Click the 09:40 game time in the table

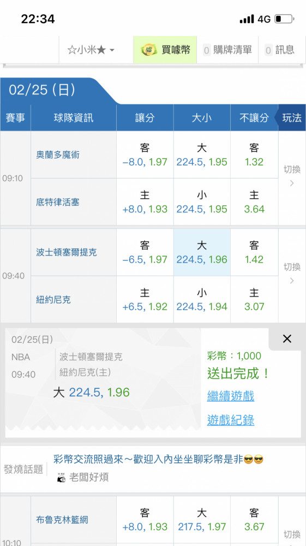click(x=13, y=276)
